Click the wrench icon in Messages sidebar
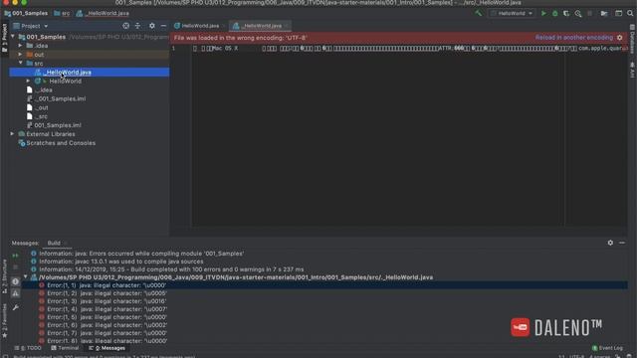 pyautogui.click(x=16, y=308)
